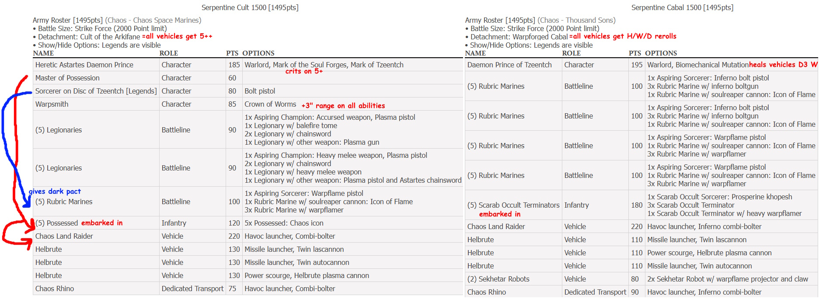Click 'Bolt pistol' option for Sorcerer on Disc
The width and height of the screenshot is (819, 299).
point(260,91)
